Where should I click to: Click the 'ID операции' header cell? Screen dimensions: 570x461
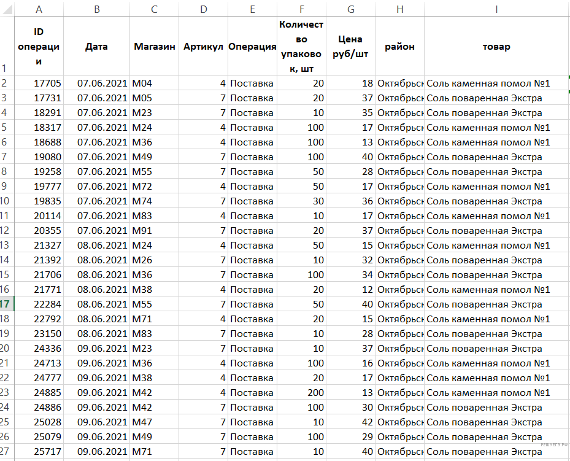tap(39, 47)
